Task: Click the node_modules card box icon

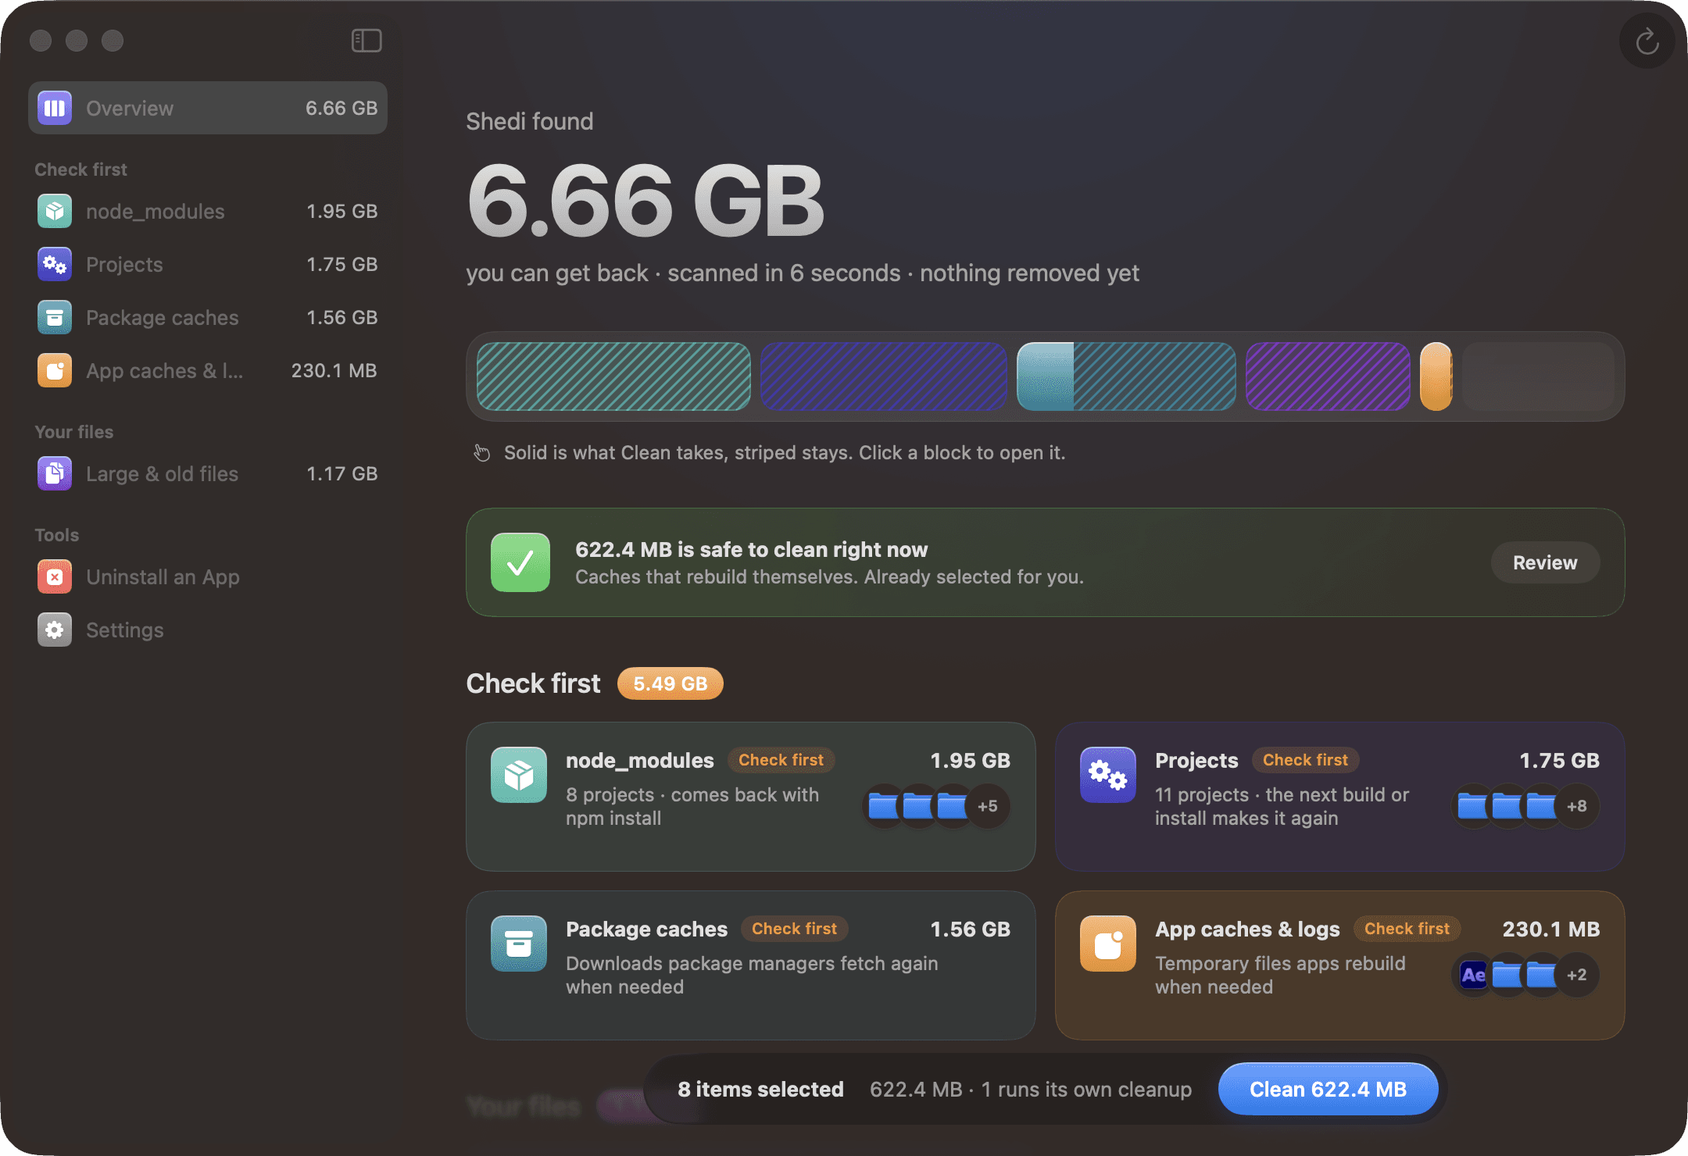Action: pos(519,775)
